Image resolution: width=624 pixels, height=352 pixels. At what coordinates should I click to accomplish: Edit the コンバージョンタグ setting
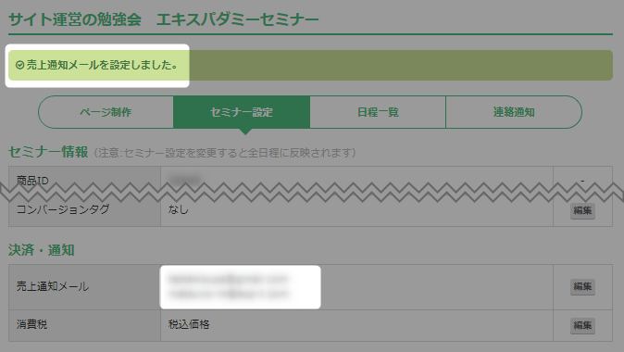[x=582, y=210]
